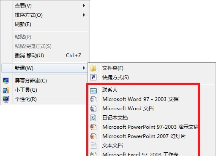Expand the 排序方式(O) submenu arrow
Screen dimensions: 216x162
coord(84,15)
